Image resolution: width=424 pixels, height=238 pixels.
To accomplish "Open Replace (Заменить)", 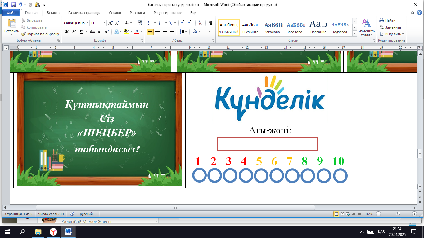I will 390,27.
